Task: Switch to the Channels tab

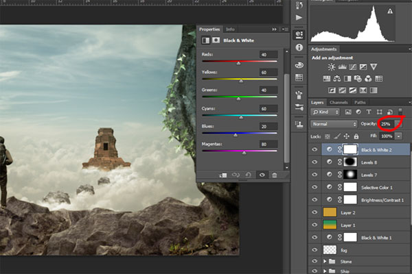Action: coord(339,102)
